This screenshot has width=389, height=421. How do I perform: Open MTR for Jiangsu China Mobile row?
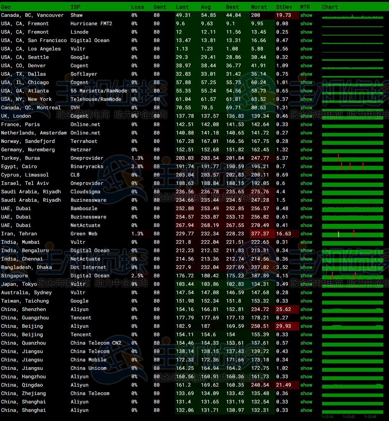click(x=306, y=360)
